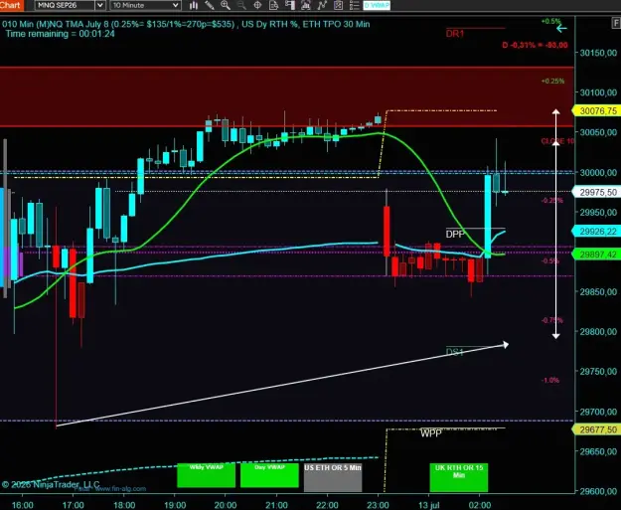
Task: Click the 29926,22 cyan price marker
Action: [x=597, y=231]
